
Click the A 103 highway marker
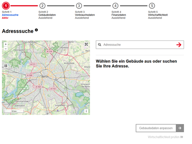pos(38,87)
